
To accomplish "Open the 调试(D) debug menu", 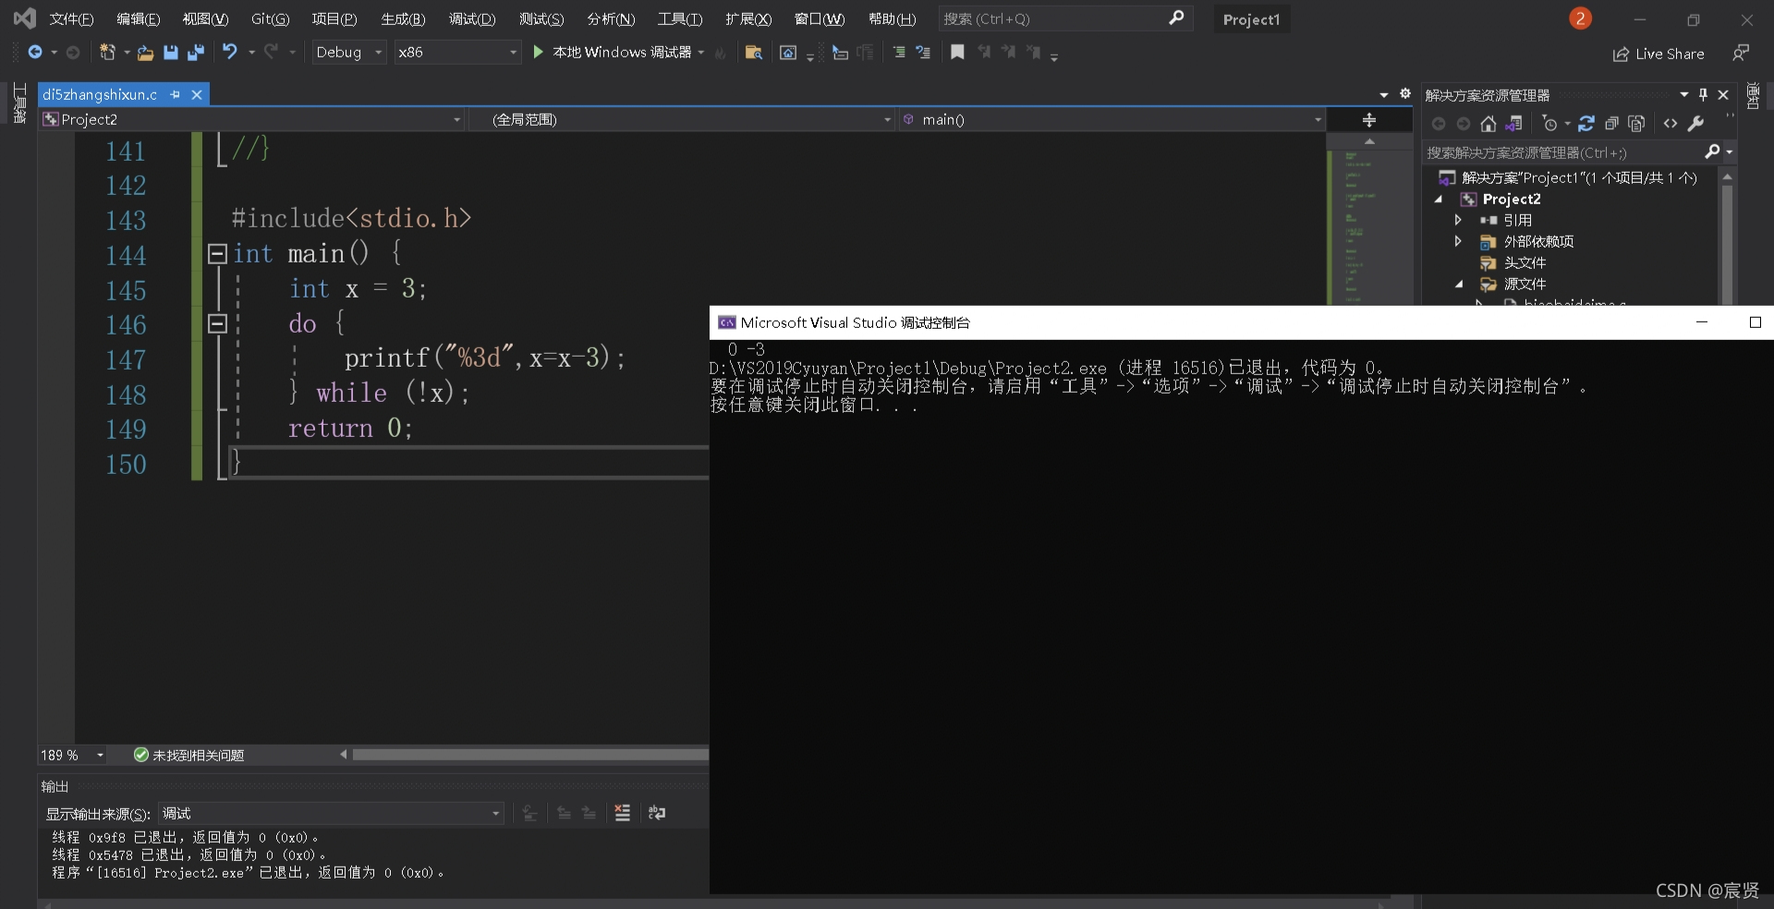I will 472,18.
